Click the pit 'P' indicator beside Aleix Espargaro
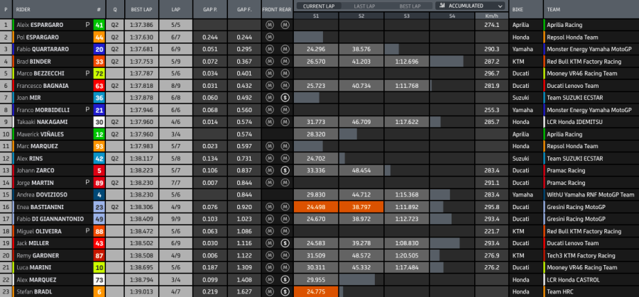 point(88,25)
